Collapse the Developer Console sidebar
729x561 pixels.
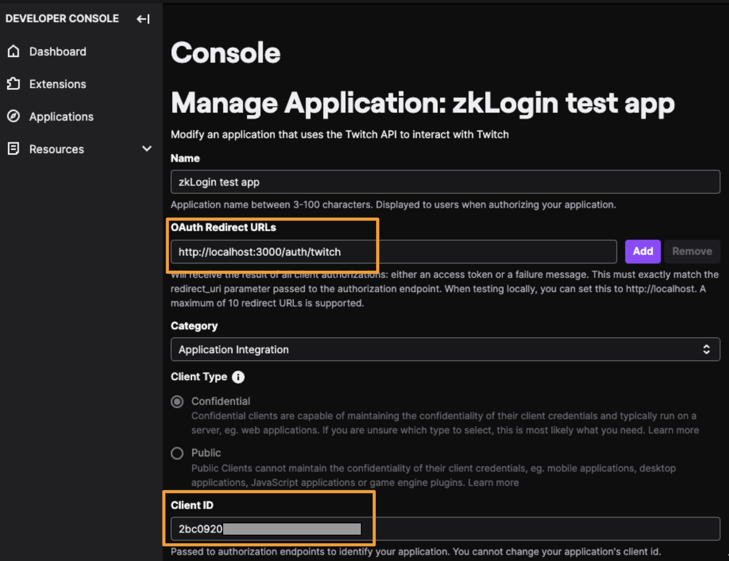143,19
